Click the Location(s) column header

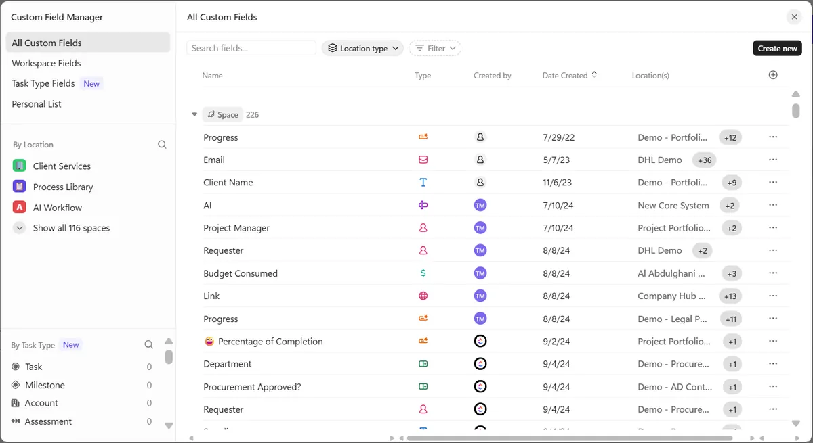[x=650, y=76]
